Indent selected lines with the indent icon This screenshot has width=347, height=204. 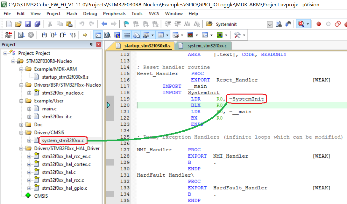click(168, 24)
